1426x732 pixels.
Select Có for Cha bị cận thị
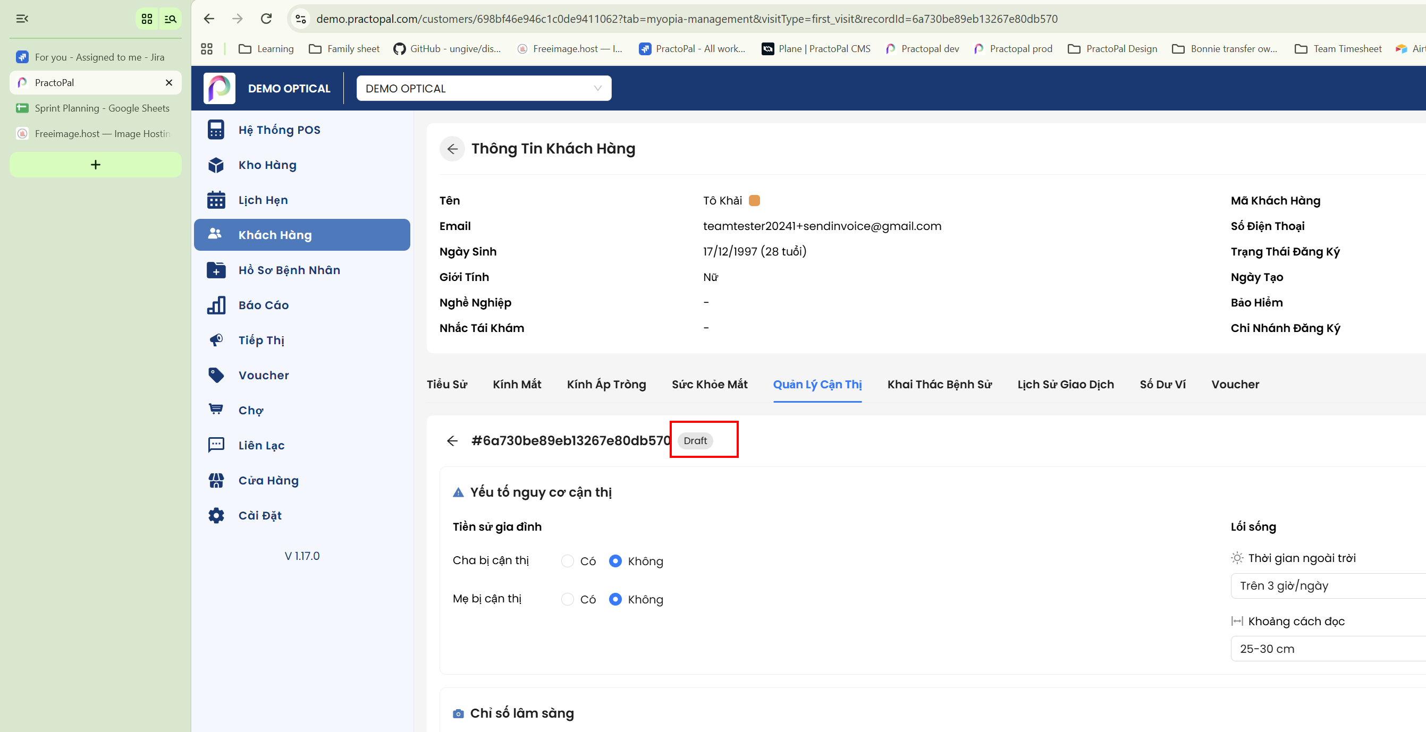click(x=568, y=561)
